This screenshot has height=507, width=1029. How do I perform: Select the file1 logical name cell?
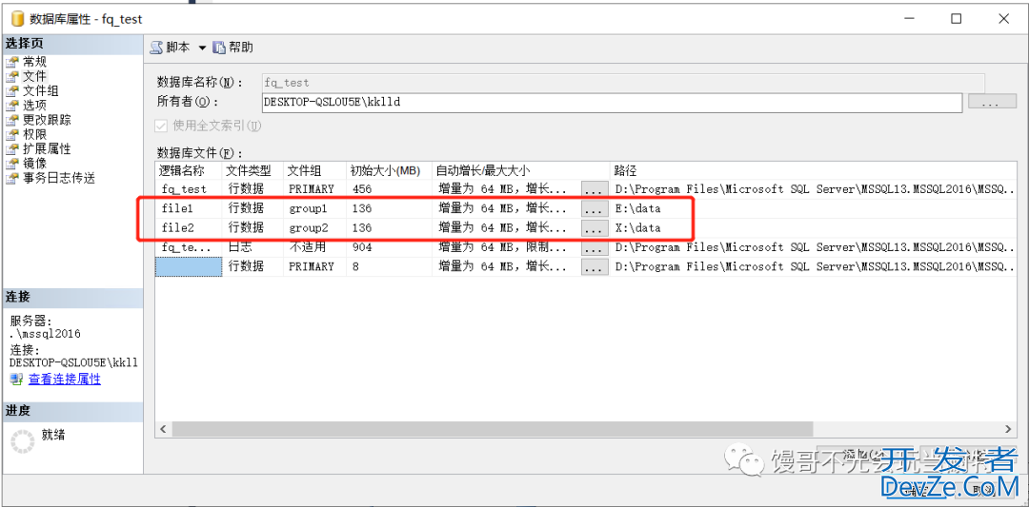(x=189, y=209)
